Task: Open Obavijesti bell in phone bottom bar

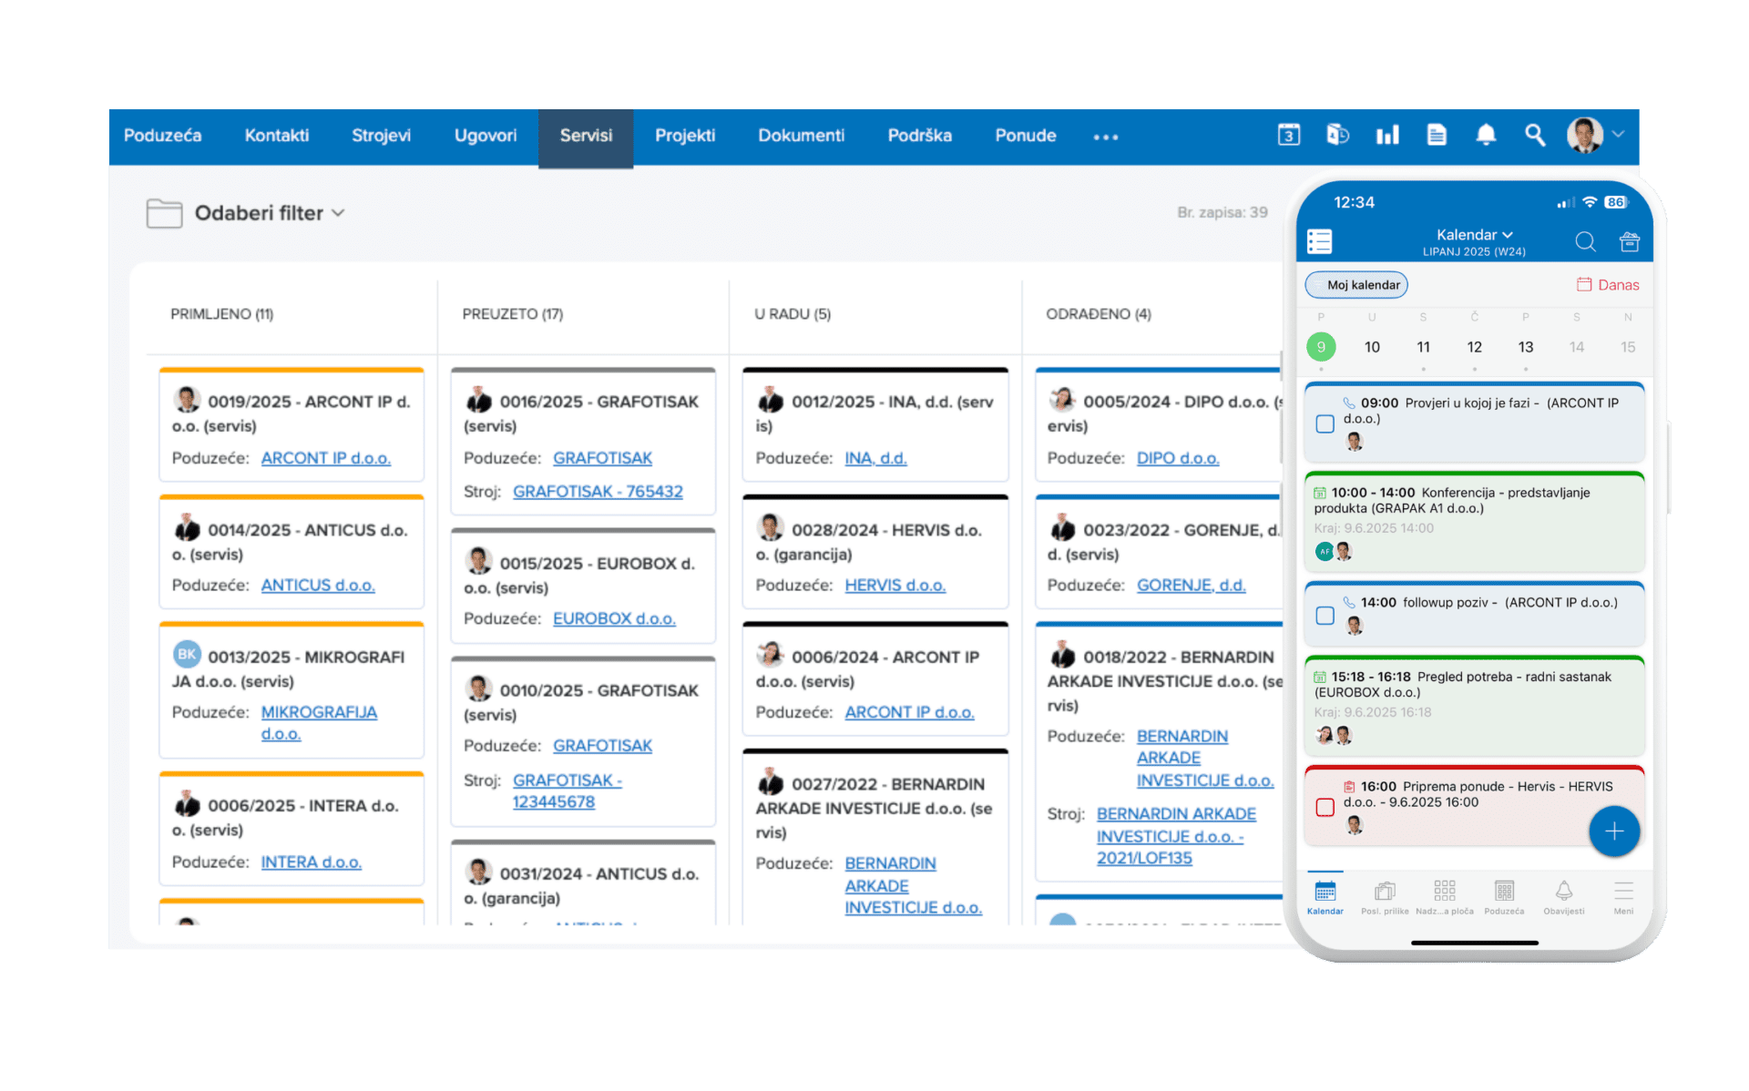Action: (x=1564, y=896)
